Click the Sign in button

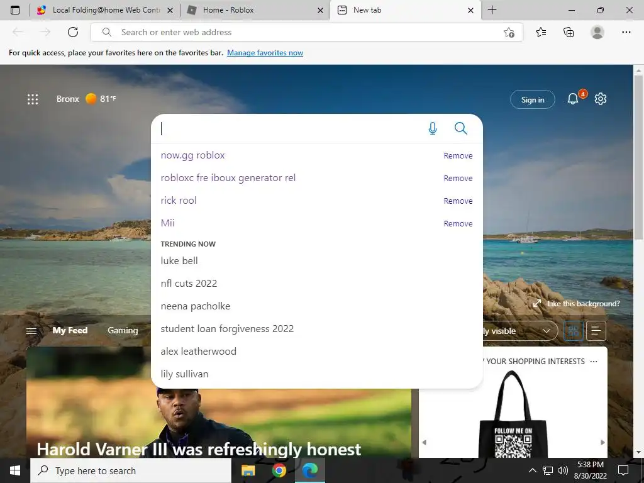(x=532, y=99)
